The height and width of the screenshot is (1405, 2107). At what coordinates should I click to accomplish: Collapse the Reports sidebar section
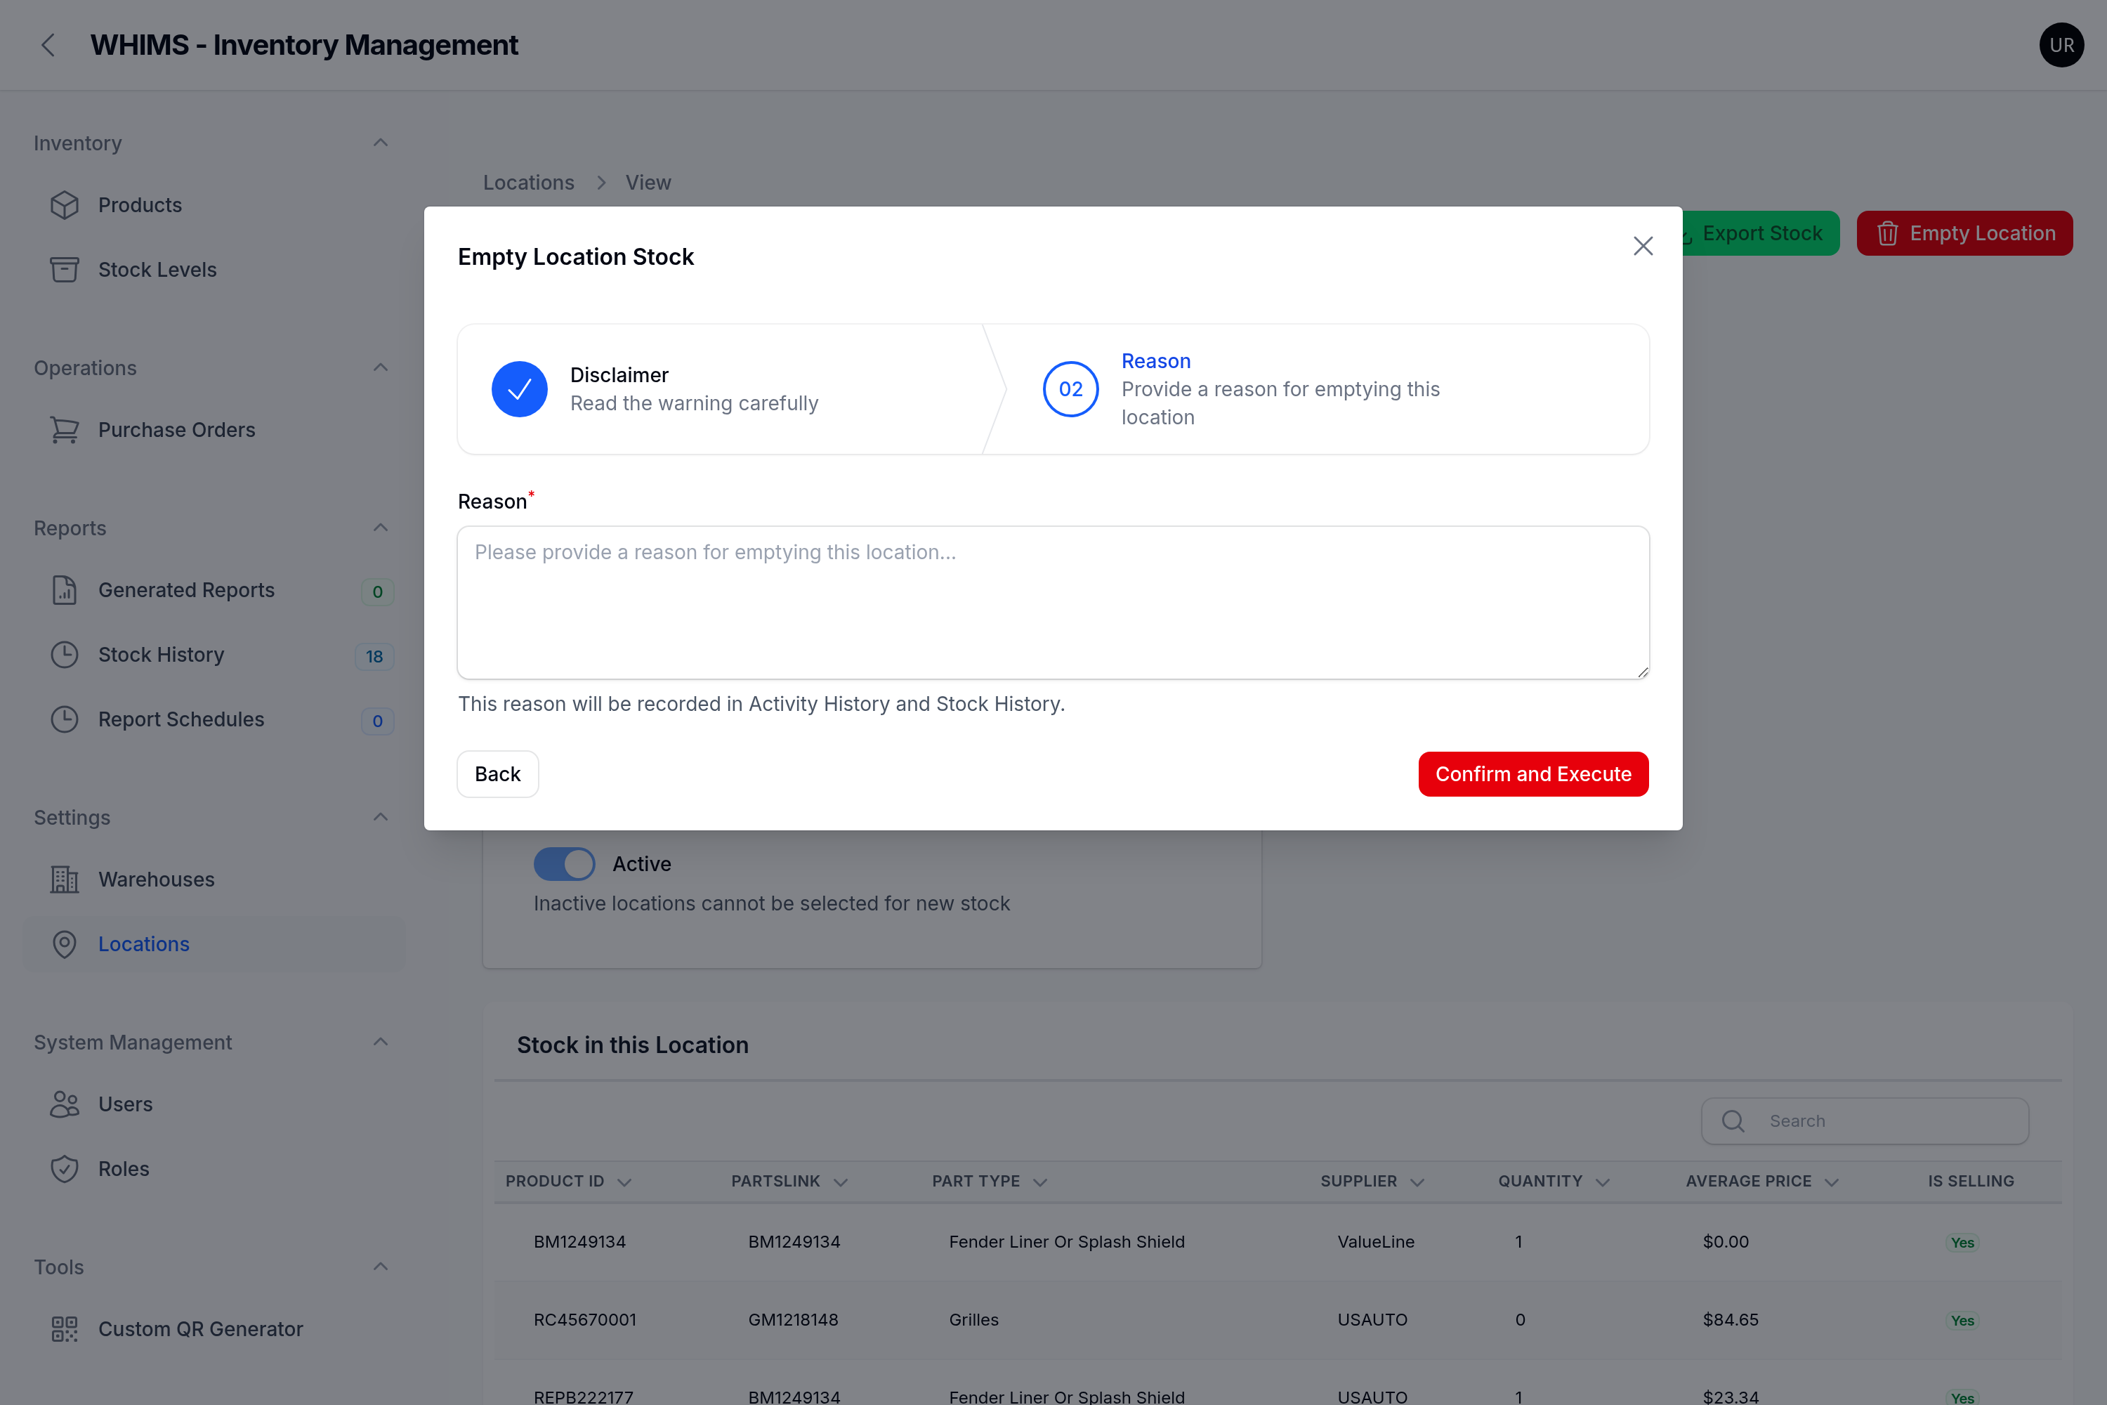click(380, 528)
